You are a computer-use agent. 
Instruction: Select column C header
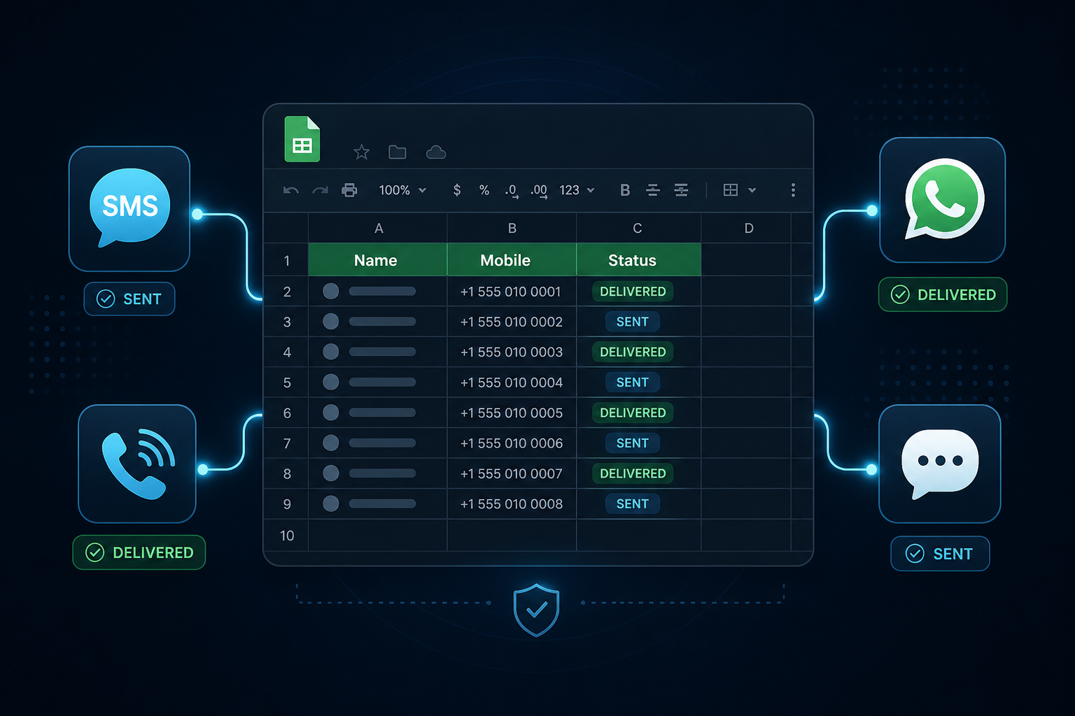pyautogui.click(x=638, y=228)
